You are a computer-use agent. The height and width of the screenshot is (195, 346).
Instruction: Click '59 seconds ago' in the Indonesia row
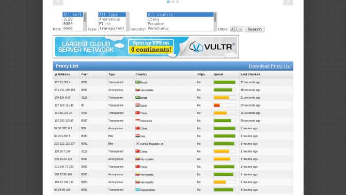click(250, 121)
